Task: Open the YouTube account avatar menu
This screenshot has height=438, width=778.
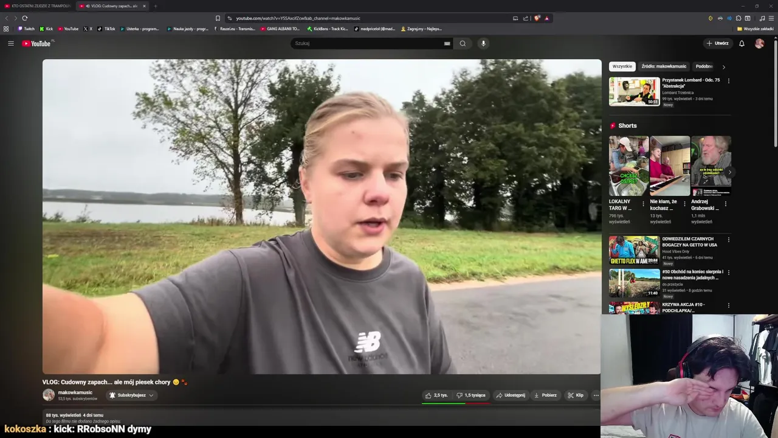Action: pos(759,43)
